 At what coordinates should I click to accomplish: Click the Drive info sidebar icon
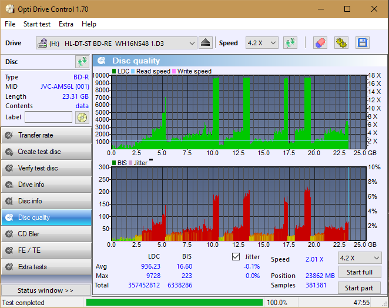tap(9, 185)
